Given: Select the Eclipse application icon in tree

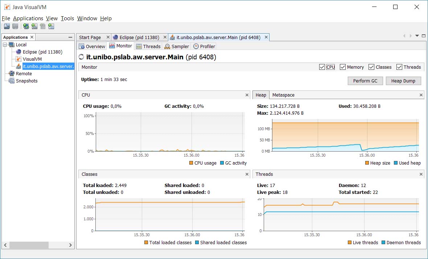Looking at the screenshot, I should coord(18,52).
